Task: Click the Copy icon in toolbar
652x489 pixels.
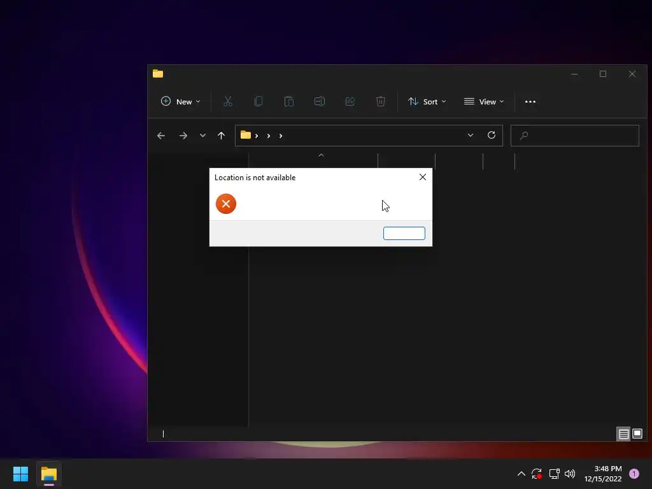Action: coord(259,101)
